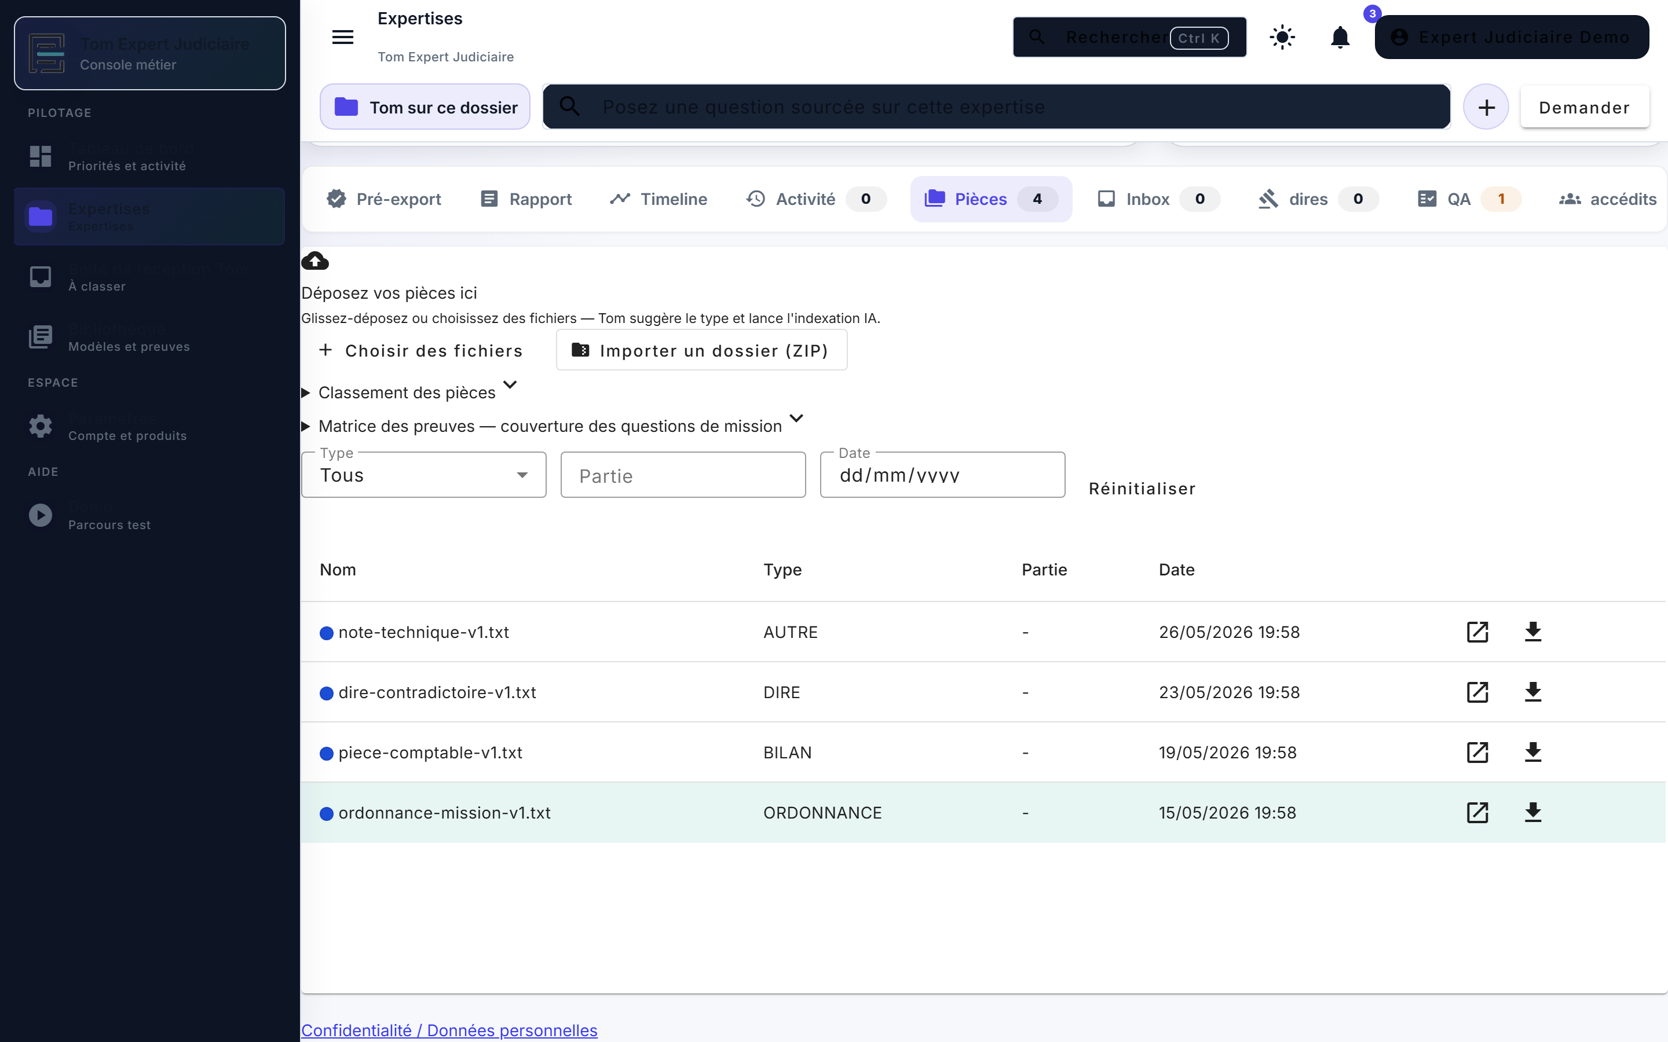Click the cloud upload icon

315,261
